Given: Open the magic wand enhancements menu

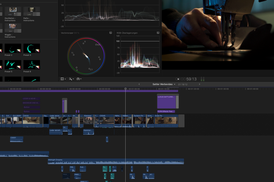Looking at the screenshot, I should click(71, 79).
